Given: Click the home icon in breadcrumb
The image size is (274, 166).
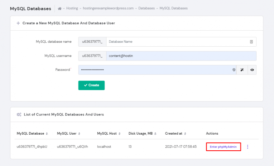Looking at the screenshot, I should tap(59, 8).
